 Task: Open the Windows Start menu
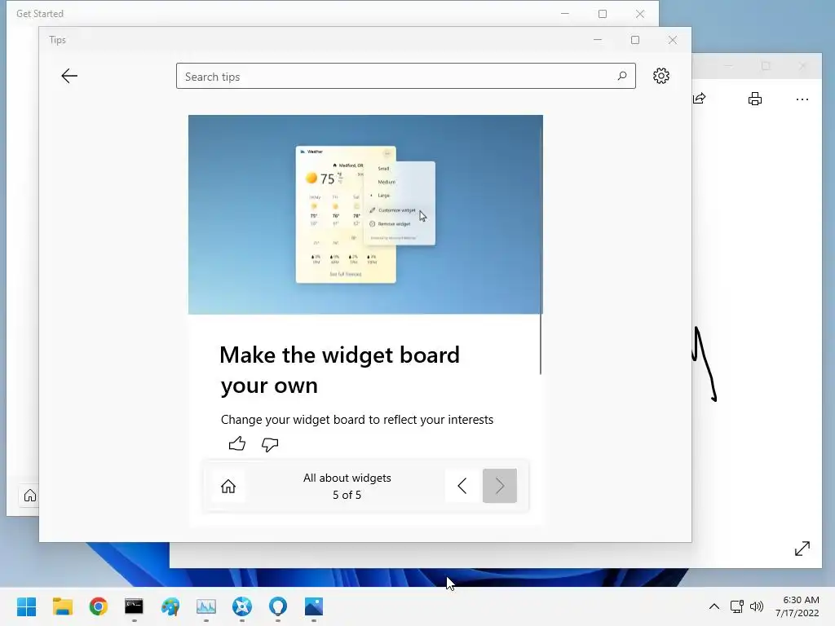click(26, 606)
